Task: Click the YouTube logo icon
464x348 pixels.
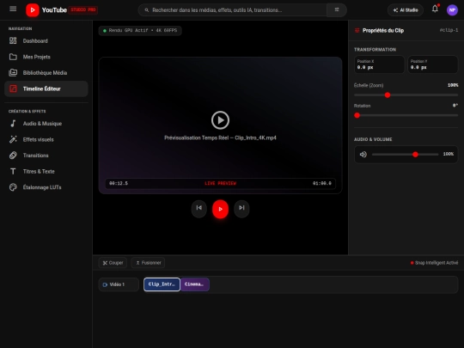Action: coord(33,10)
